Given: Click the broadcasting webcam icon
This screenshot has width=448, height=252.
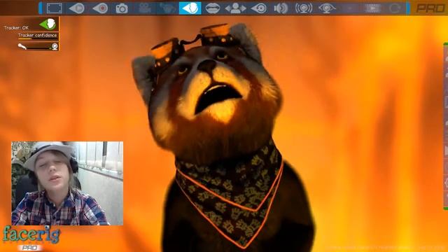Looking at the screenshot, I should [304, 8].
